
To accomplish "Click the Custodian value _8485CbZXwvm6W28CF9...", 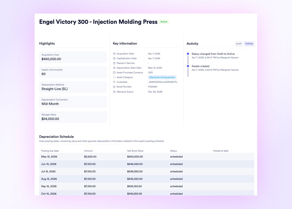I will 163,82.
